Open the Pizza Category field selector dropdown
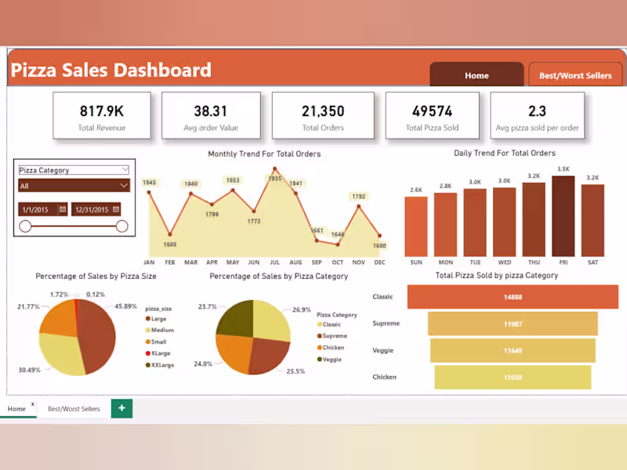 (74, 169)
